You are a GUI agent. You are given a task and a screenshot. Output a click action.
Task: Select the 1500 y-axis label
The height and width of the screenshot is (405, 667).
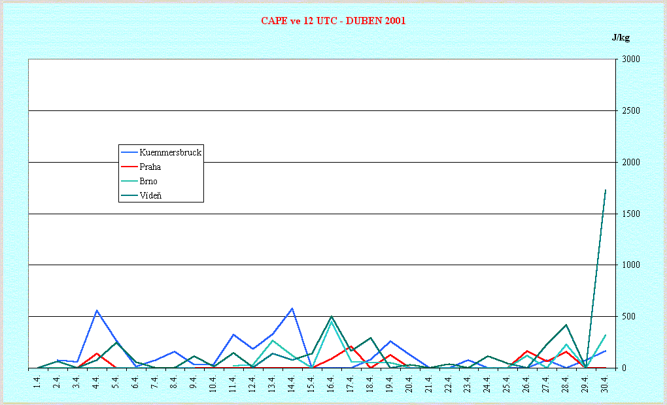pos(631,214)
